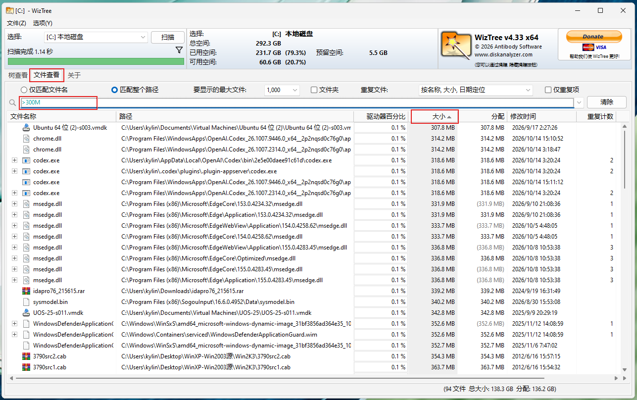
Task: Click the 3790src2.cab archive icon
Action: 26,356
